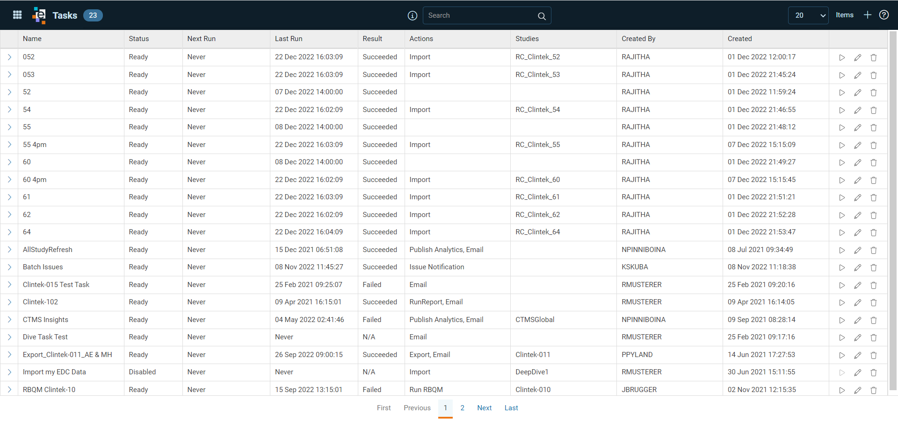Add a new task with plus icon

coord(868,15)
